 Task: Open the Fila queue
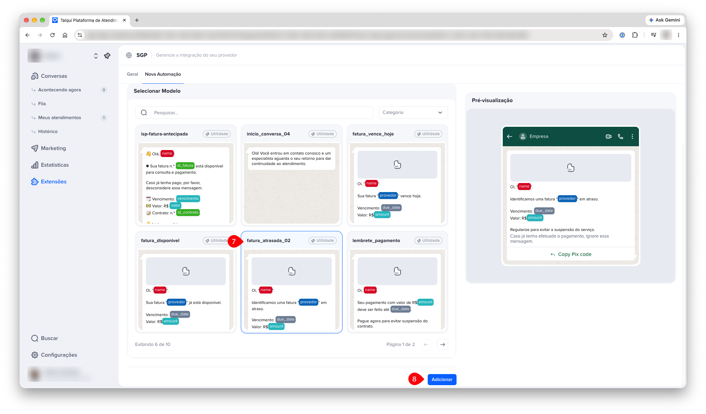tap(42, 104)
